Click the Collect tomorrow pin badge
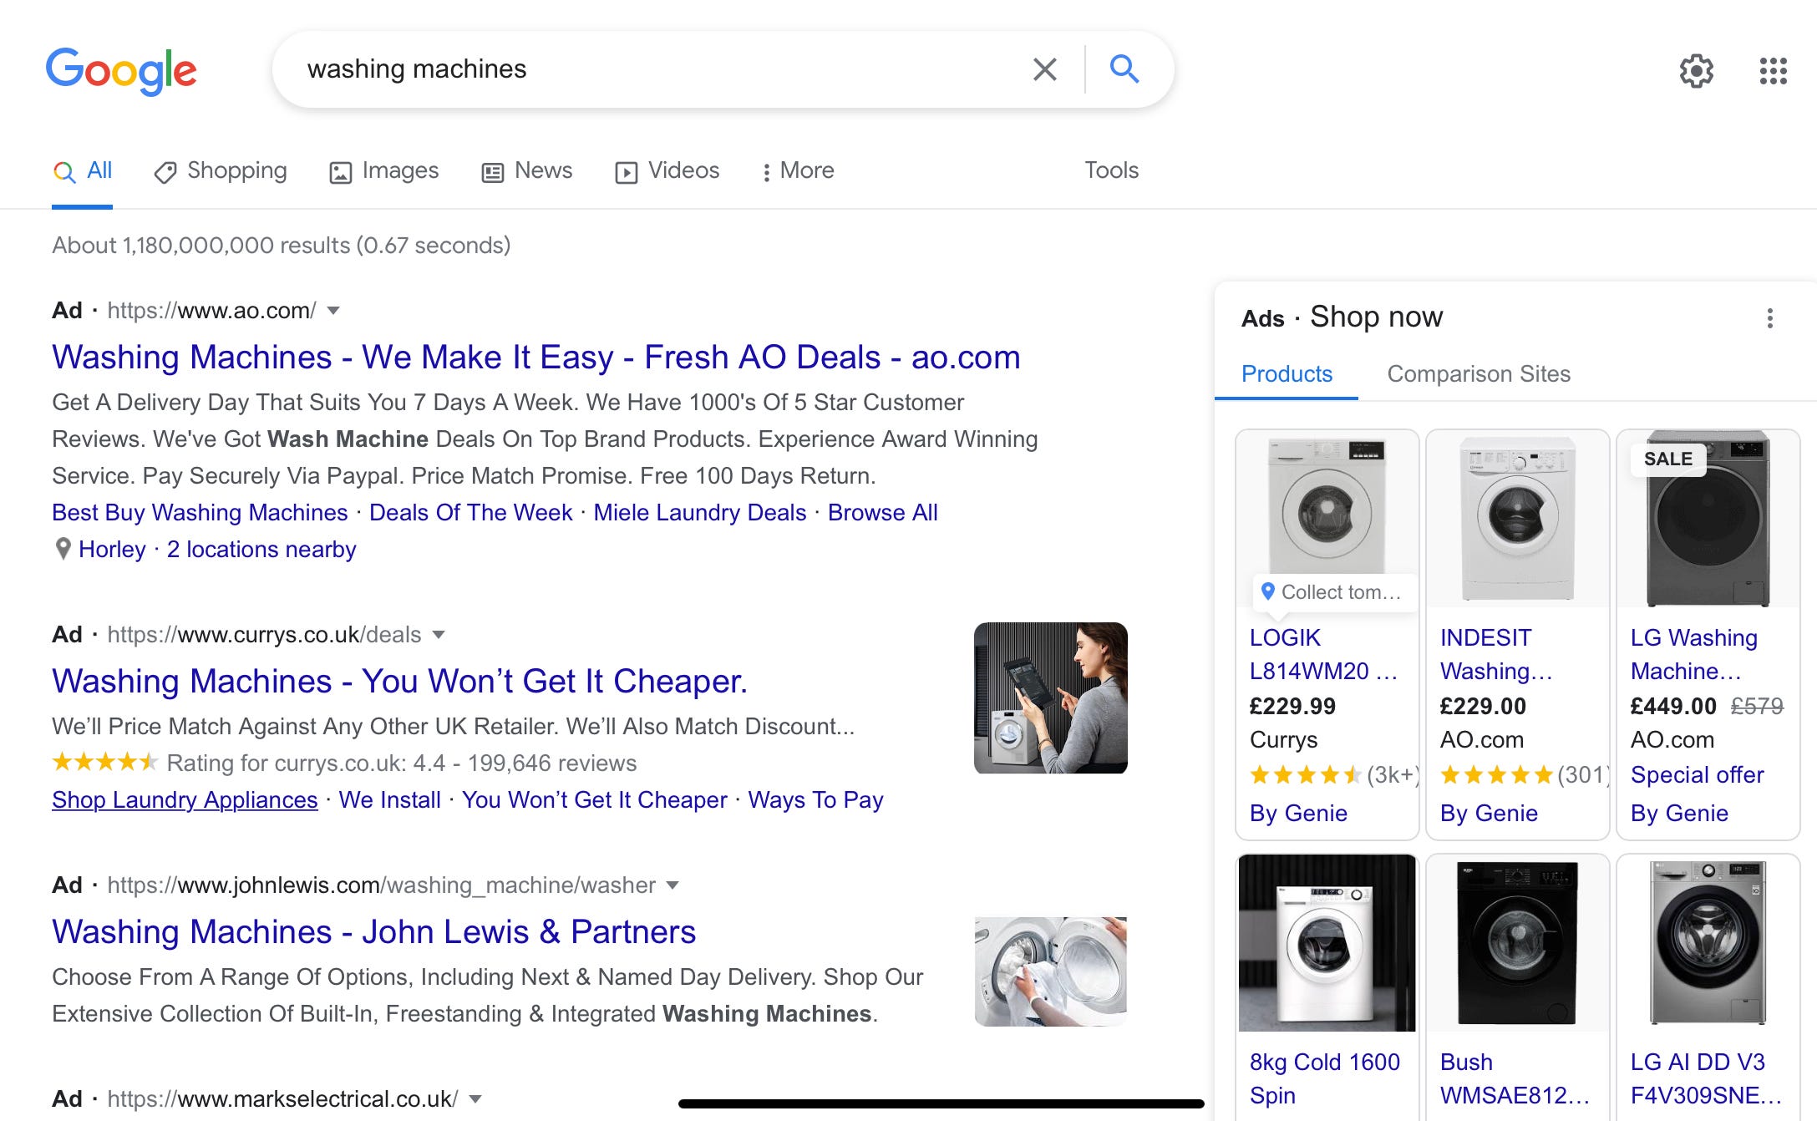 tap(1334, 591)
